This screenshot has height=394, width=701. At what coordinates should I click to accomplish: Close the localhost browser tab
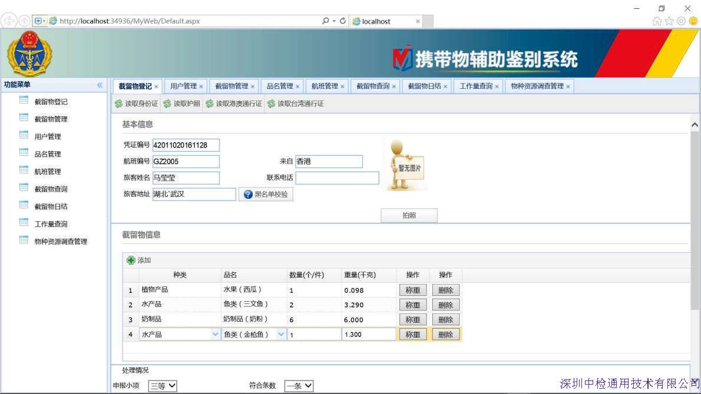pyautogui.click(x=418, y=21)
